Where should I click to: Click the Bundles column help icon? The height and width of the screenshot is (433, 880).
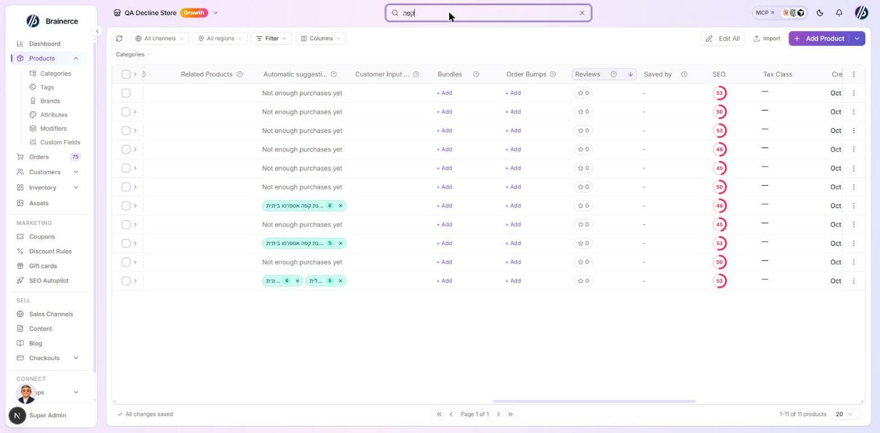tap(476, 75)
